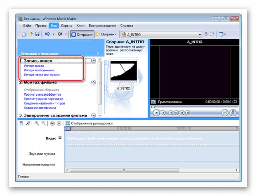The image size is (256, 196).
Task: Open the view style dropdown button
Action: (222, 34)
